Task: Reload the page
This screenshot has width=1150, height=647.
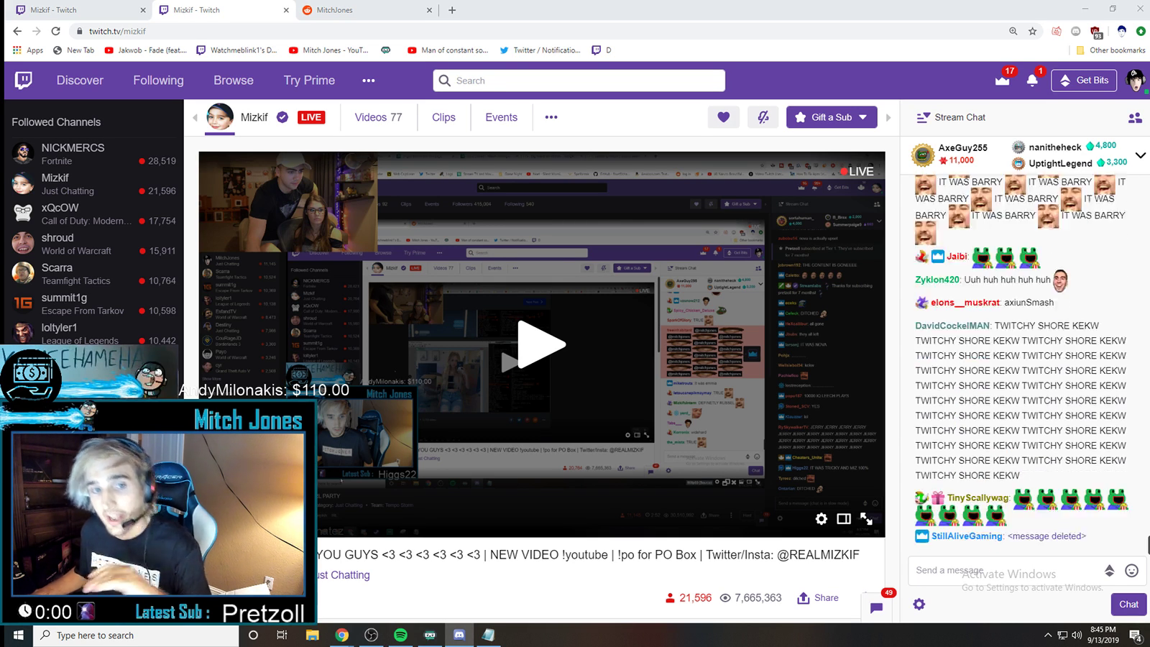Action: coord(55,31)
